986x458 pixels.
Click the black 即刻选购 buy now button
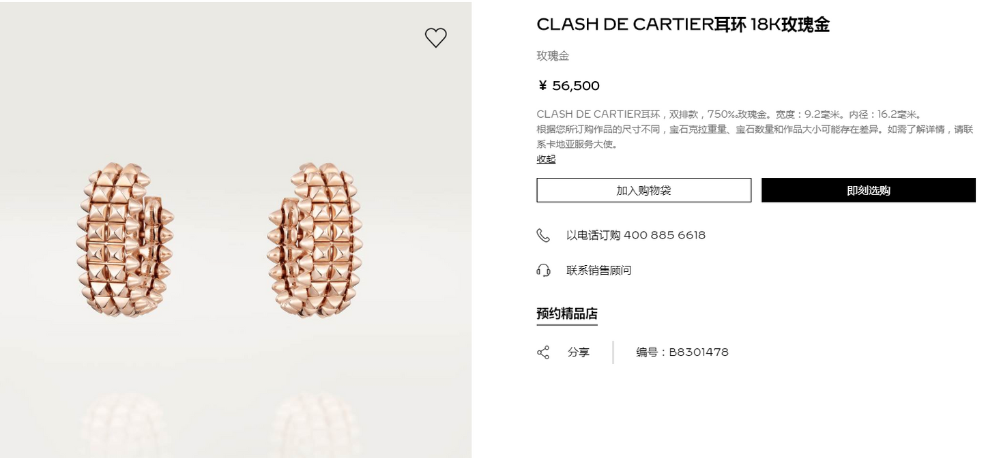pyautogui.click(x=868, y=190)
